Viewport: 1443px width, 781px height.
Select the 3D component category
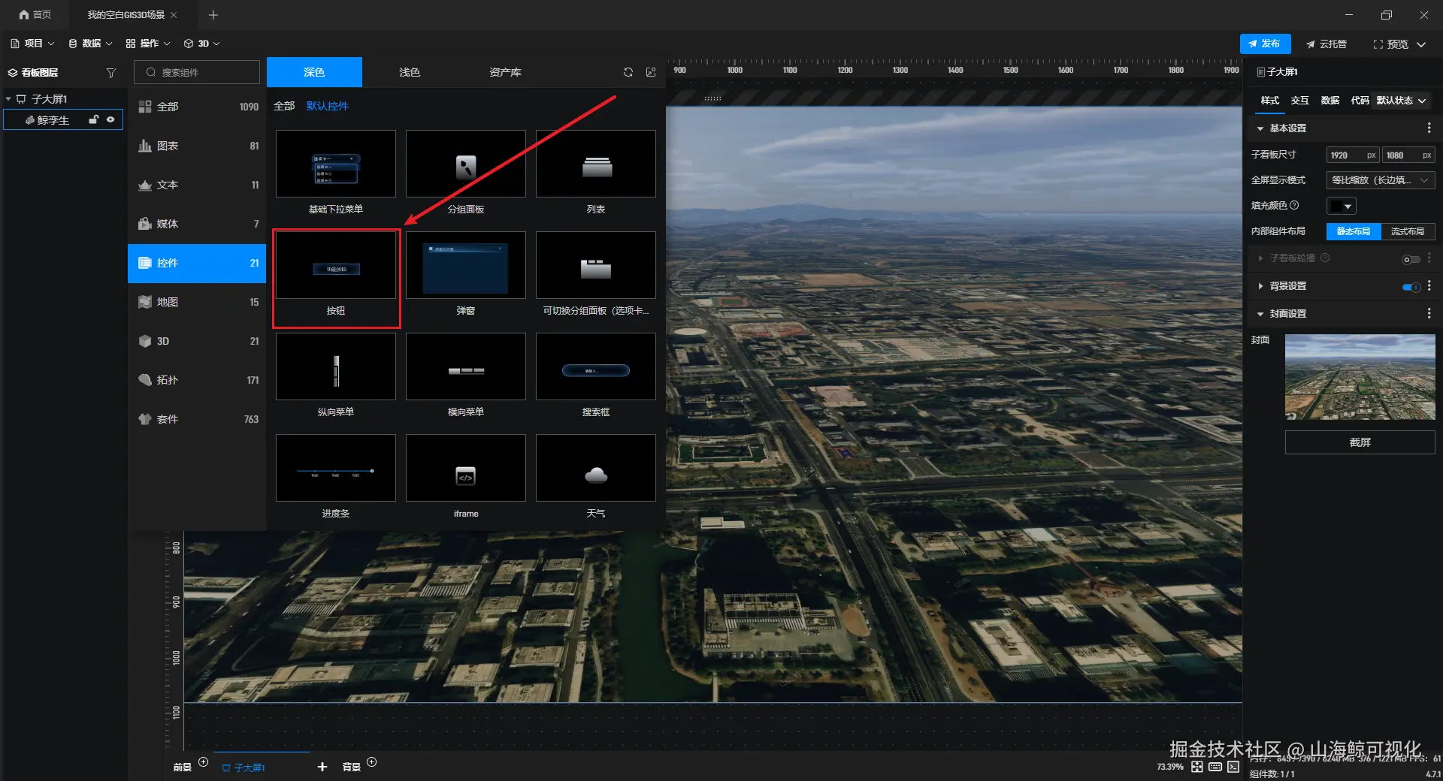(198, 341)
